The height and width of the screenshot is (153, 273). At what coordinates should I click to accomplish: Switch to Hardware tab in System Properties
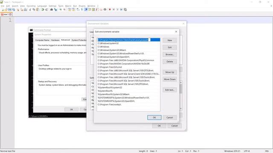[x=55, y=40]
